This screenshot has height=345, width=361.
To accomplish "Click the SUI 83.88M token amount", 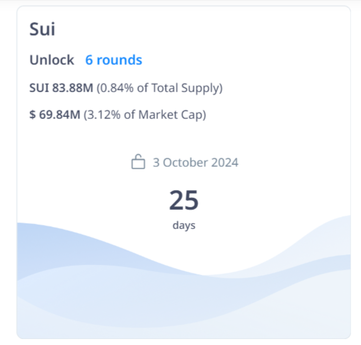I will [x=61, y=89].
